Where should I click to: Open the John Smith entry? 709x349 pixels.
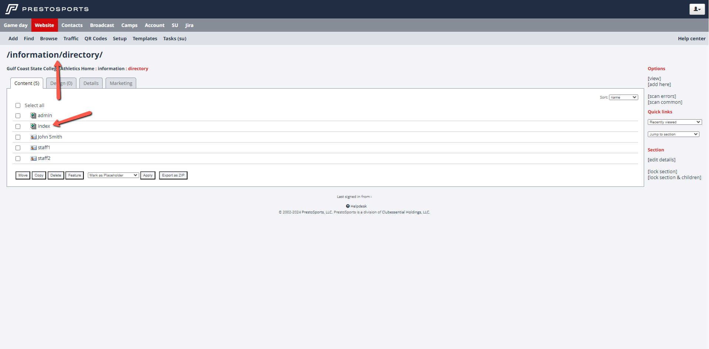coord(50,137)
